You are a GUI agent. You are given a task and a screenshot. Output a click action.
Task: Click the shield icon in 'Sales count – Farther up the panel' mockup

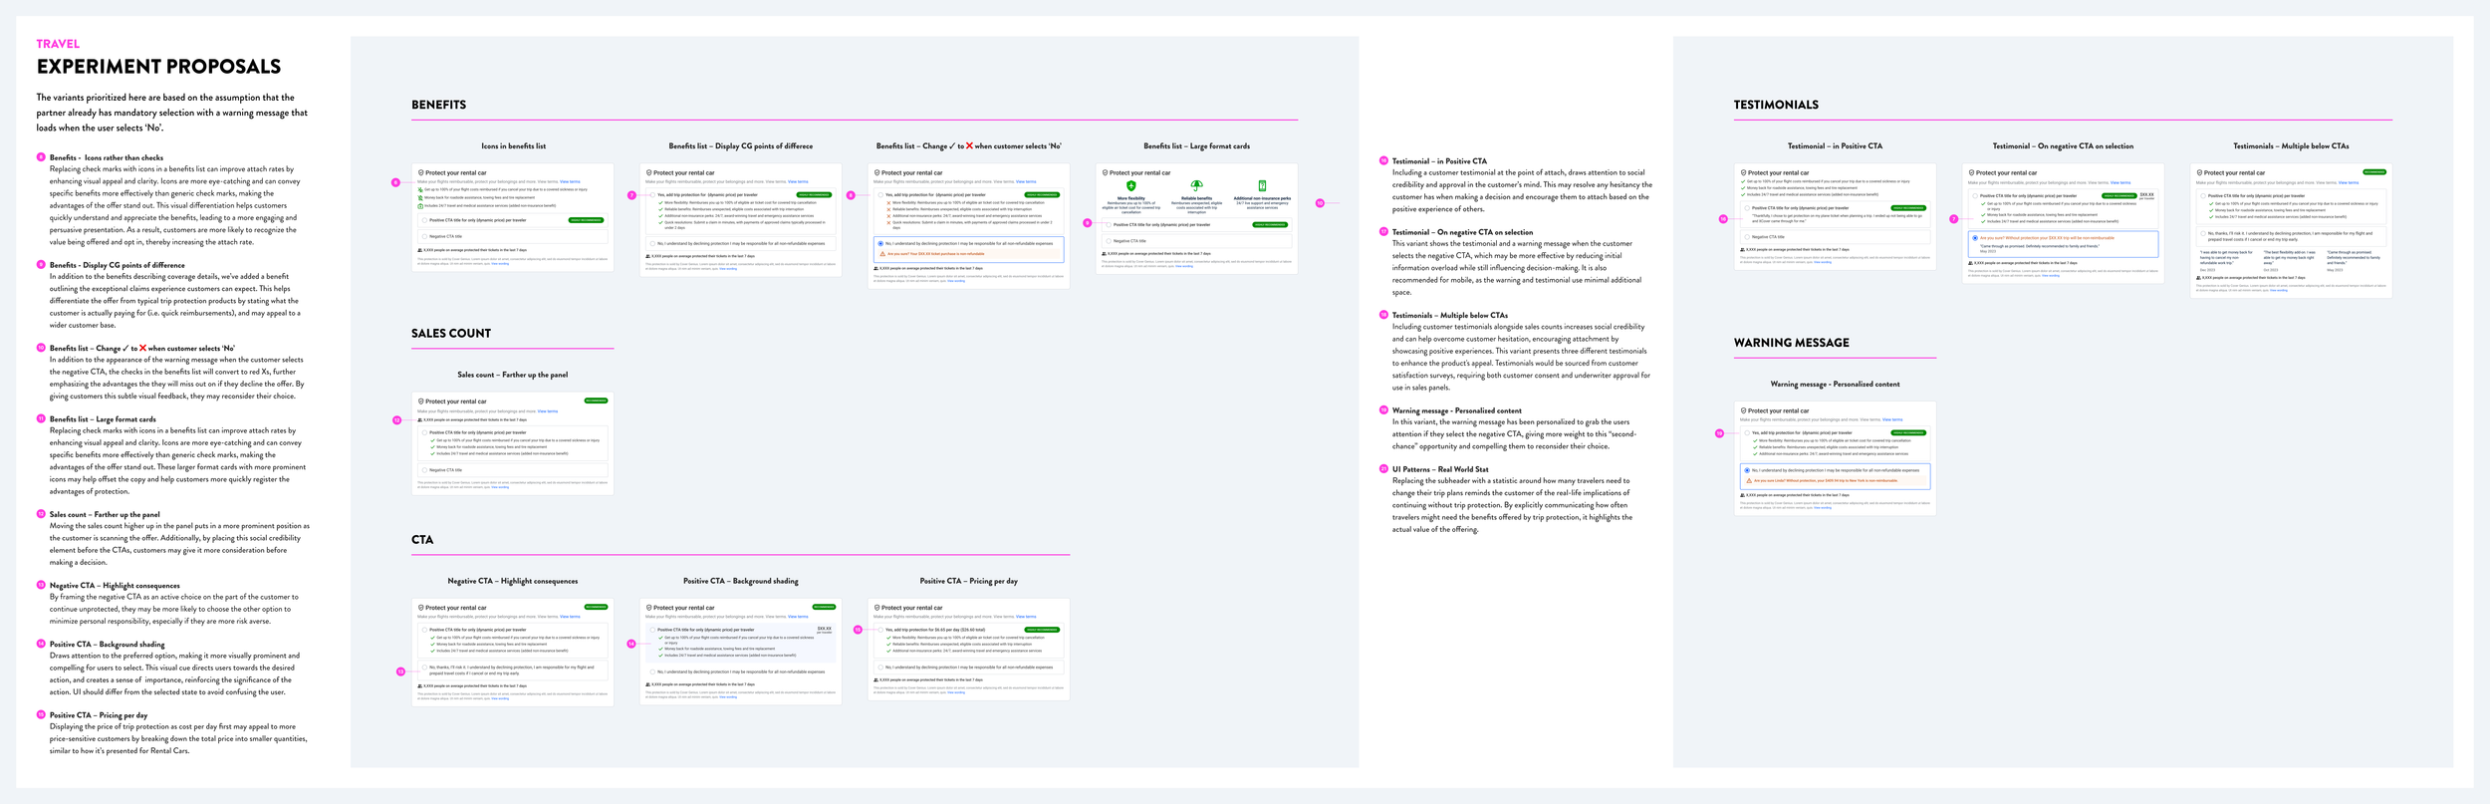point(420,402)
